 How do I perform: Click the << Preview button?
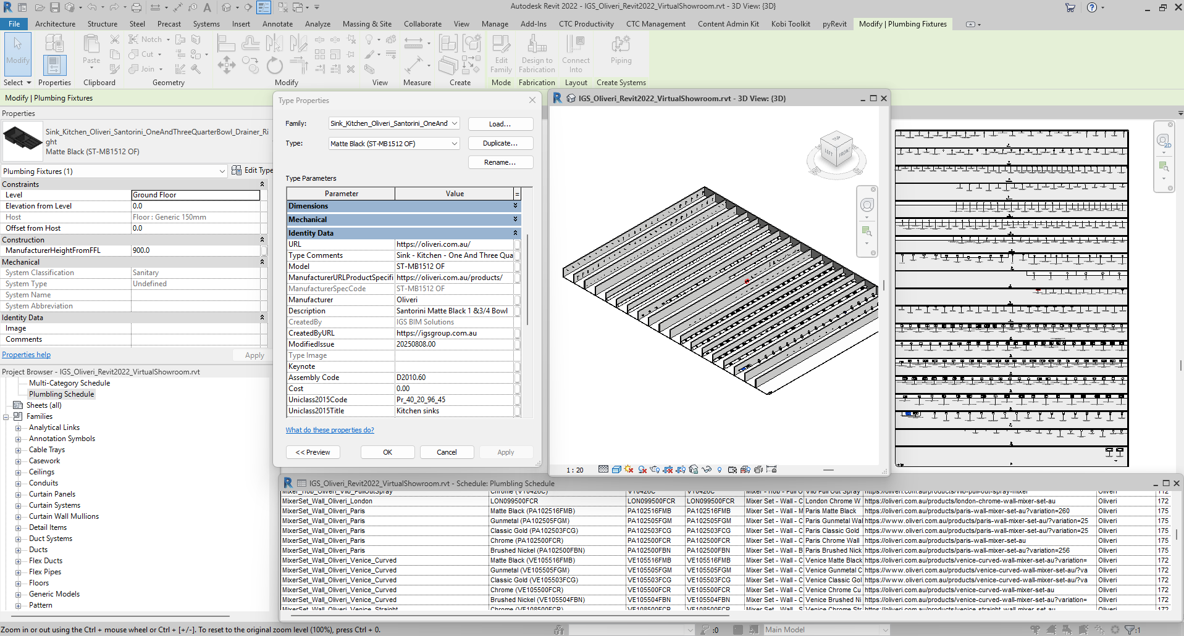(313, 452)
